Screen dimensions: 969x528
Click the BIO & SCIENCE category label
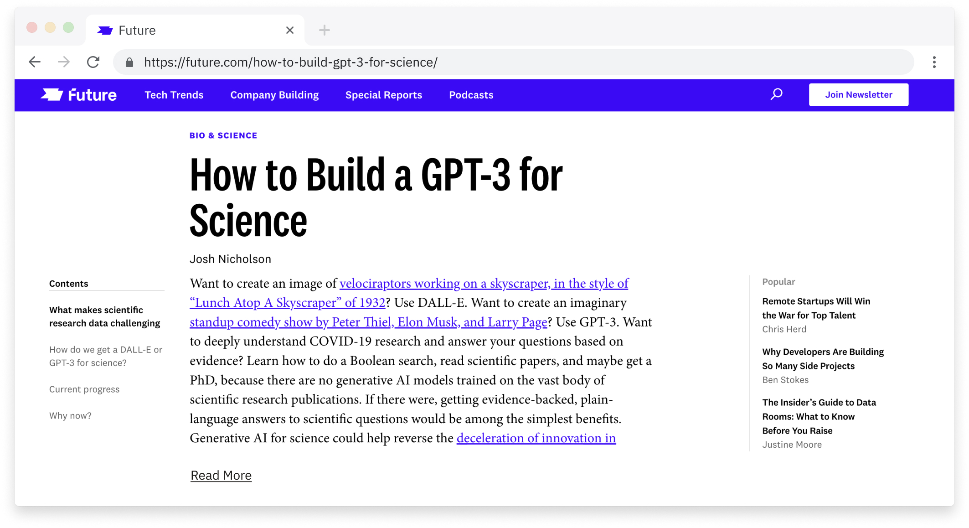223,135
